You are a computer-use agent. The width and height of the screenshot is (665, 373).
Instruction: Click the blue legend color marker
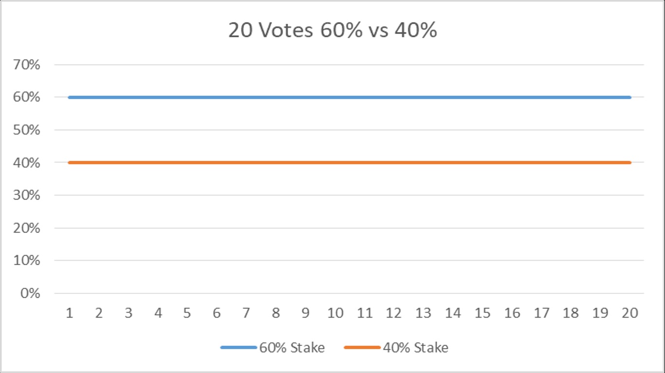click(x=239, y=348)
